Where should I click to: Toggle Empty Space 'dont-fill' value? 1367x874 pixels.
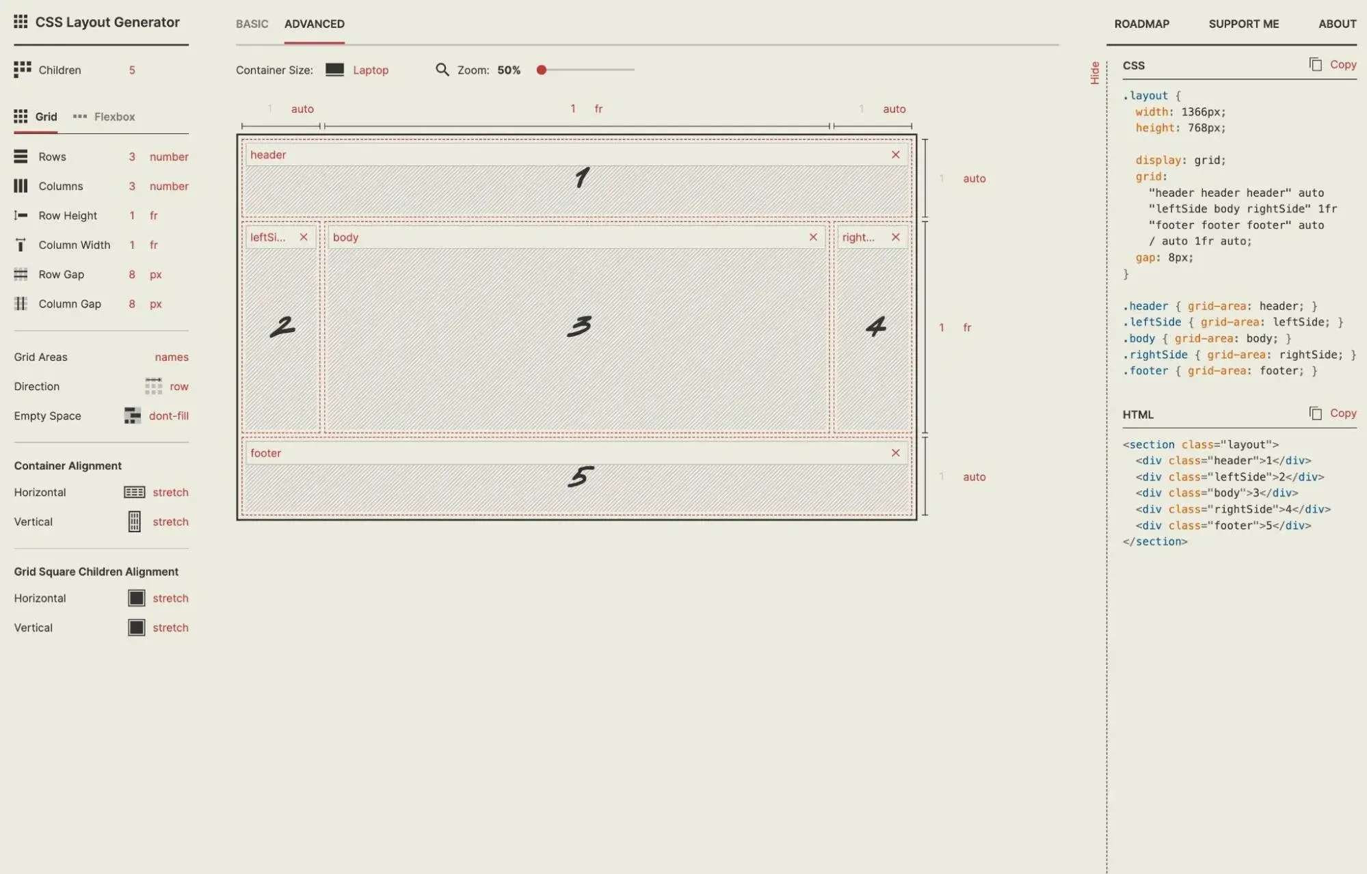pos(169,415)
